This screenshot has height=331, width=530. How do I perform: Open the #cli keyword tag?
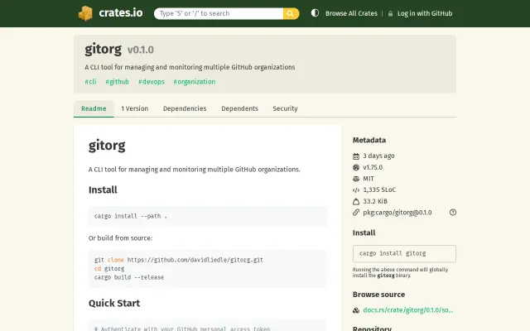90,82
